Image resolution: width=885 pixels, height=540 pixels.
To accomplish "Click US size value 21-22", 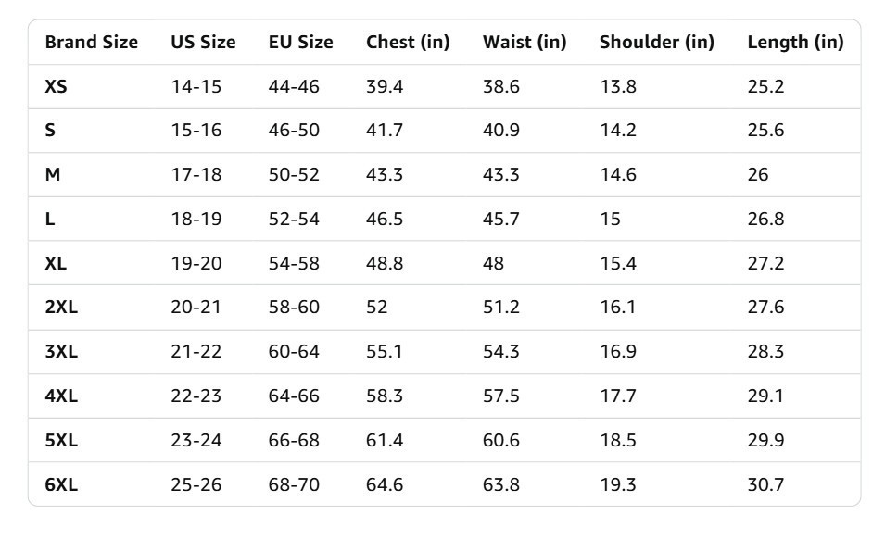I will pyautogui.click(x=196, y=352).
